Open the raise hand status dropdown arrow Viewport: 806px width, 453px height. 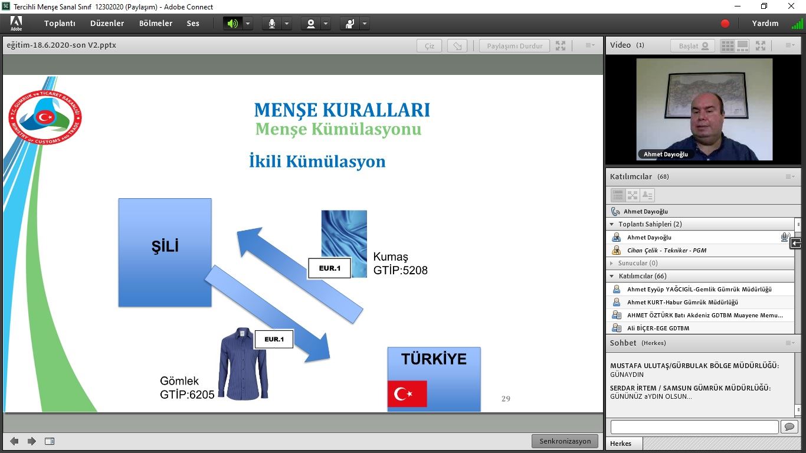(x=365, y=24)
